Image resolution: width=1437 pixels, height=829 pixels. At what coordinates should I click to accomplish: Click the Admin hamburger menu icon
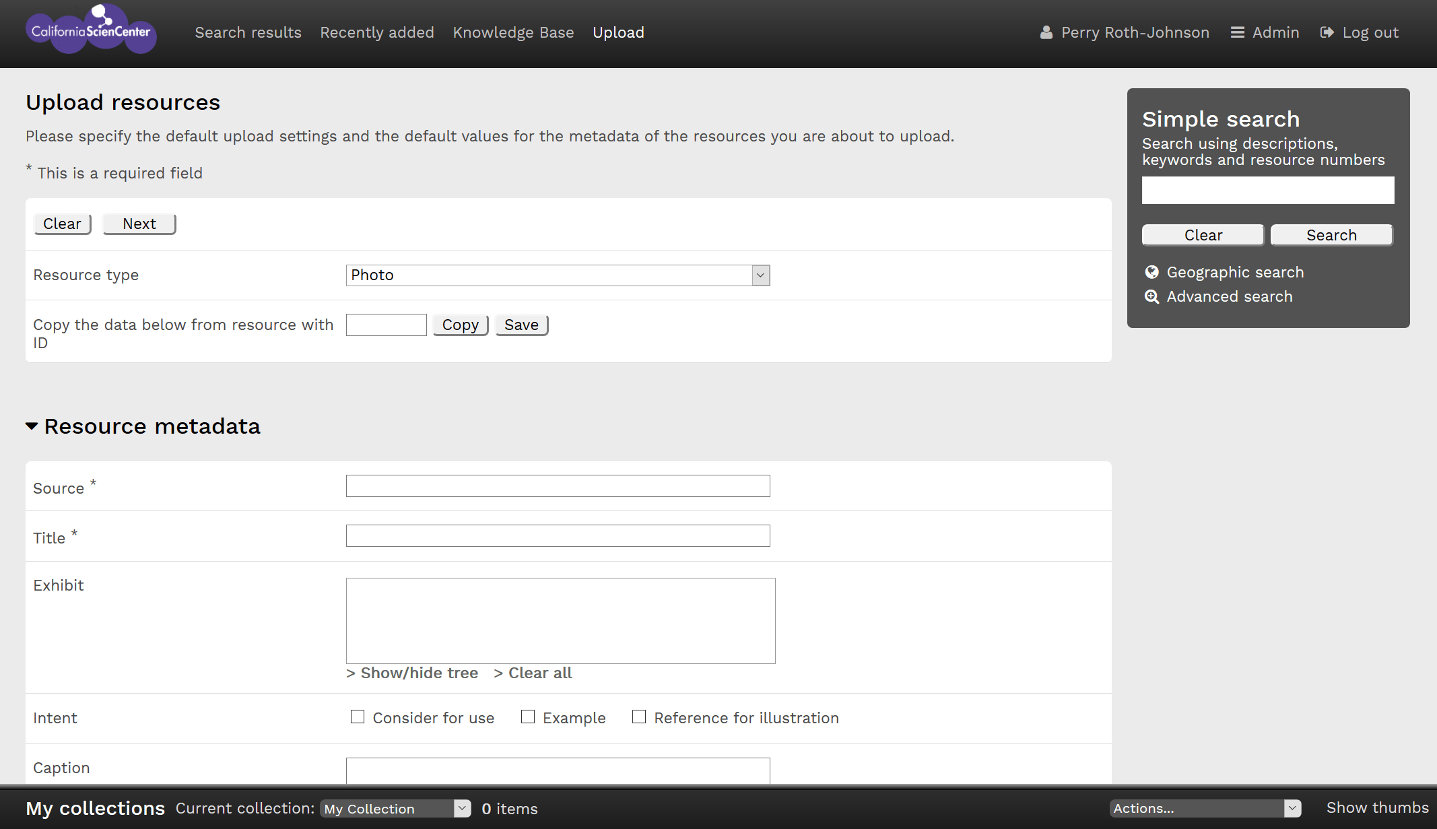(x=1237, y=32)
